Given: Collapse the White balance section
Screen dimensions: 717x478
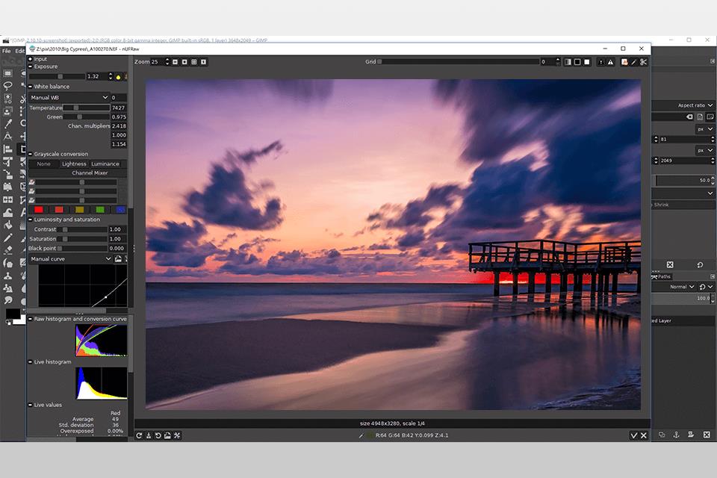Looking at the screenshot, I should [31, 87].
